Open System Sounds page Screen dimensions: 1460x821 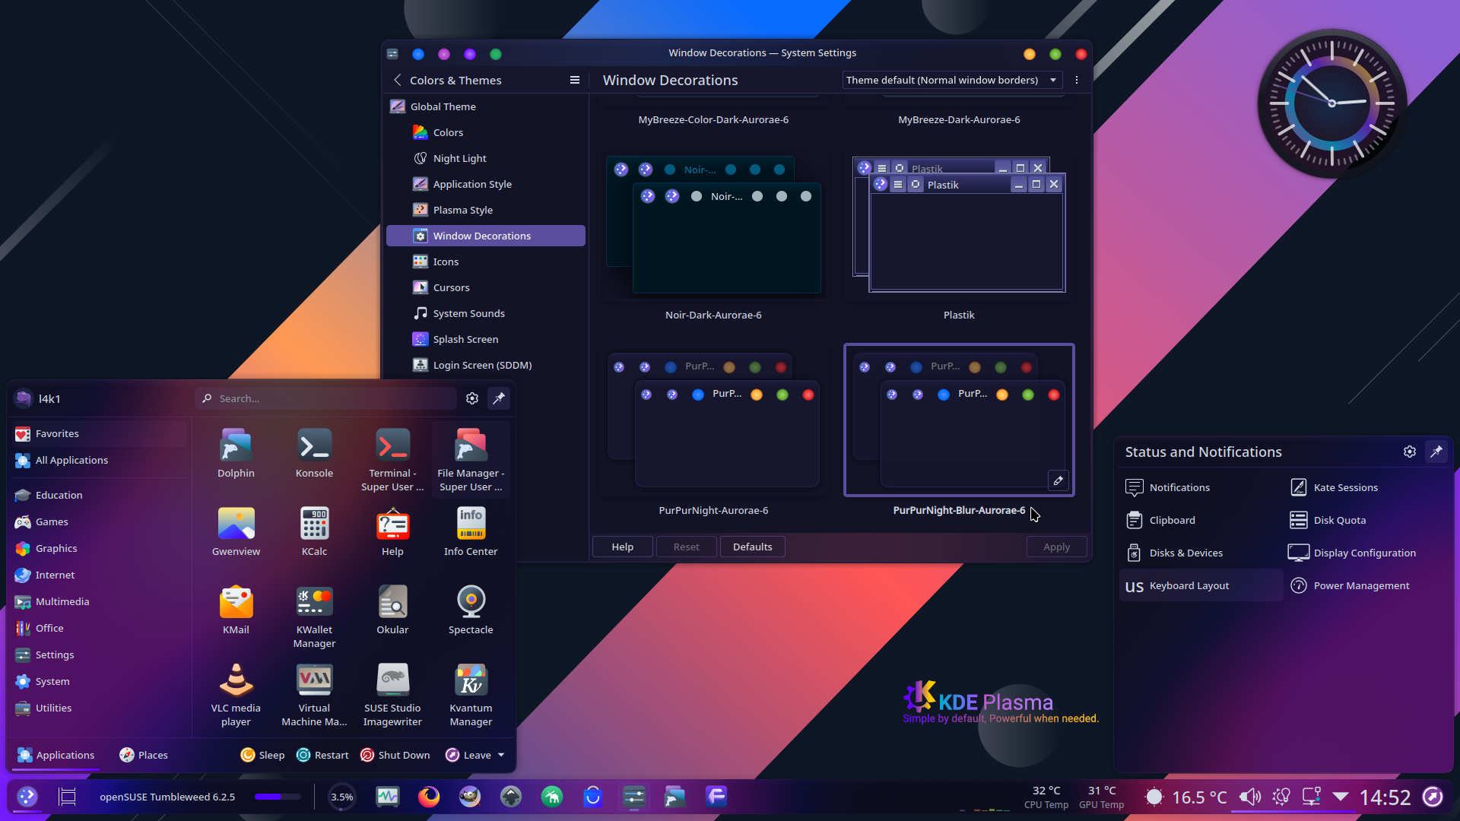486,313
